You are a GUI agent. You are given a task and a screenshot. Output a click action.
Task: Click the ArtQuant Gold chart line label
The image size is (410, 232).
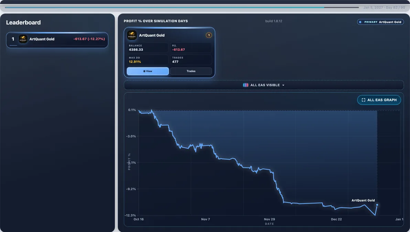(x=363, y=200)
